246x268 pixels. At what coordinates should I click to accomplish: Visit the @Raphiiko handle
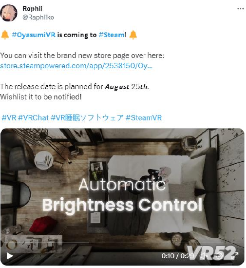click(38, 17)
